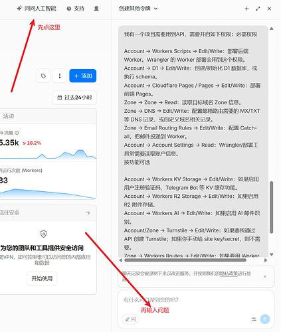Focus the 有什么可以帮到您的吗 chat input
Image resolution: width=281 pixels, height=332 pixels.
(x=196, y=300)
